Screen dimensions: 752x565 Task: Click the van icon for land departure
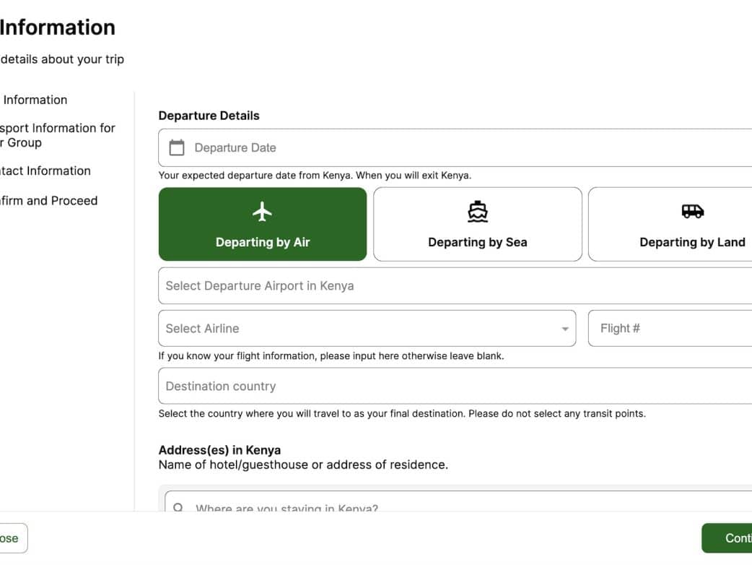(692, 212)
